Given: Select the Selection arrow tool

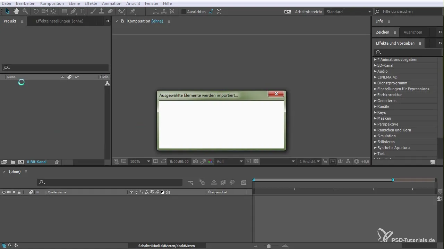Looking at the screenshot, I should point(8,11).
